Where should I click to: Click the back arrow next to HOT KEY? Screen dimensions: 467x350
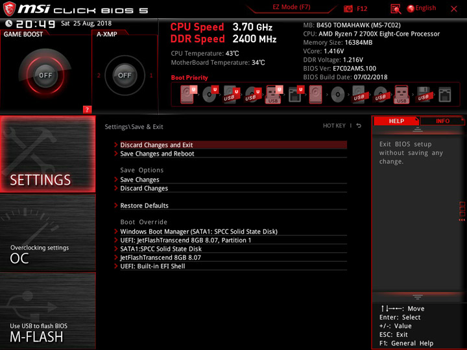coord(359,126)
